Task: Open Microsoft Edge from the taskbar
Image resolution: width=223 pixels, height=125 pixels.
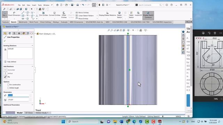Action: pos(134,122)
